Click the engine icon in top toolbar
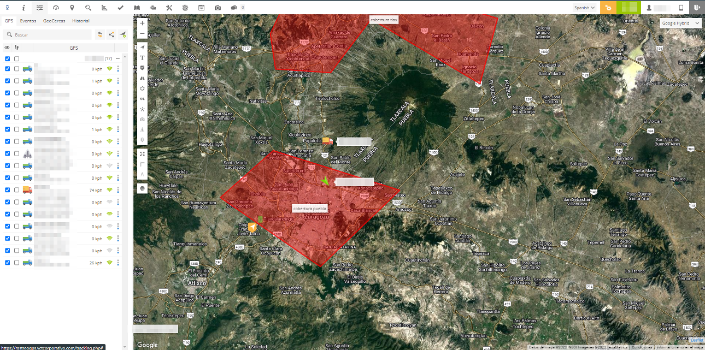This screenshot has width=705, height=350. pos(153,8)
